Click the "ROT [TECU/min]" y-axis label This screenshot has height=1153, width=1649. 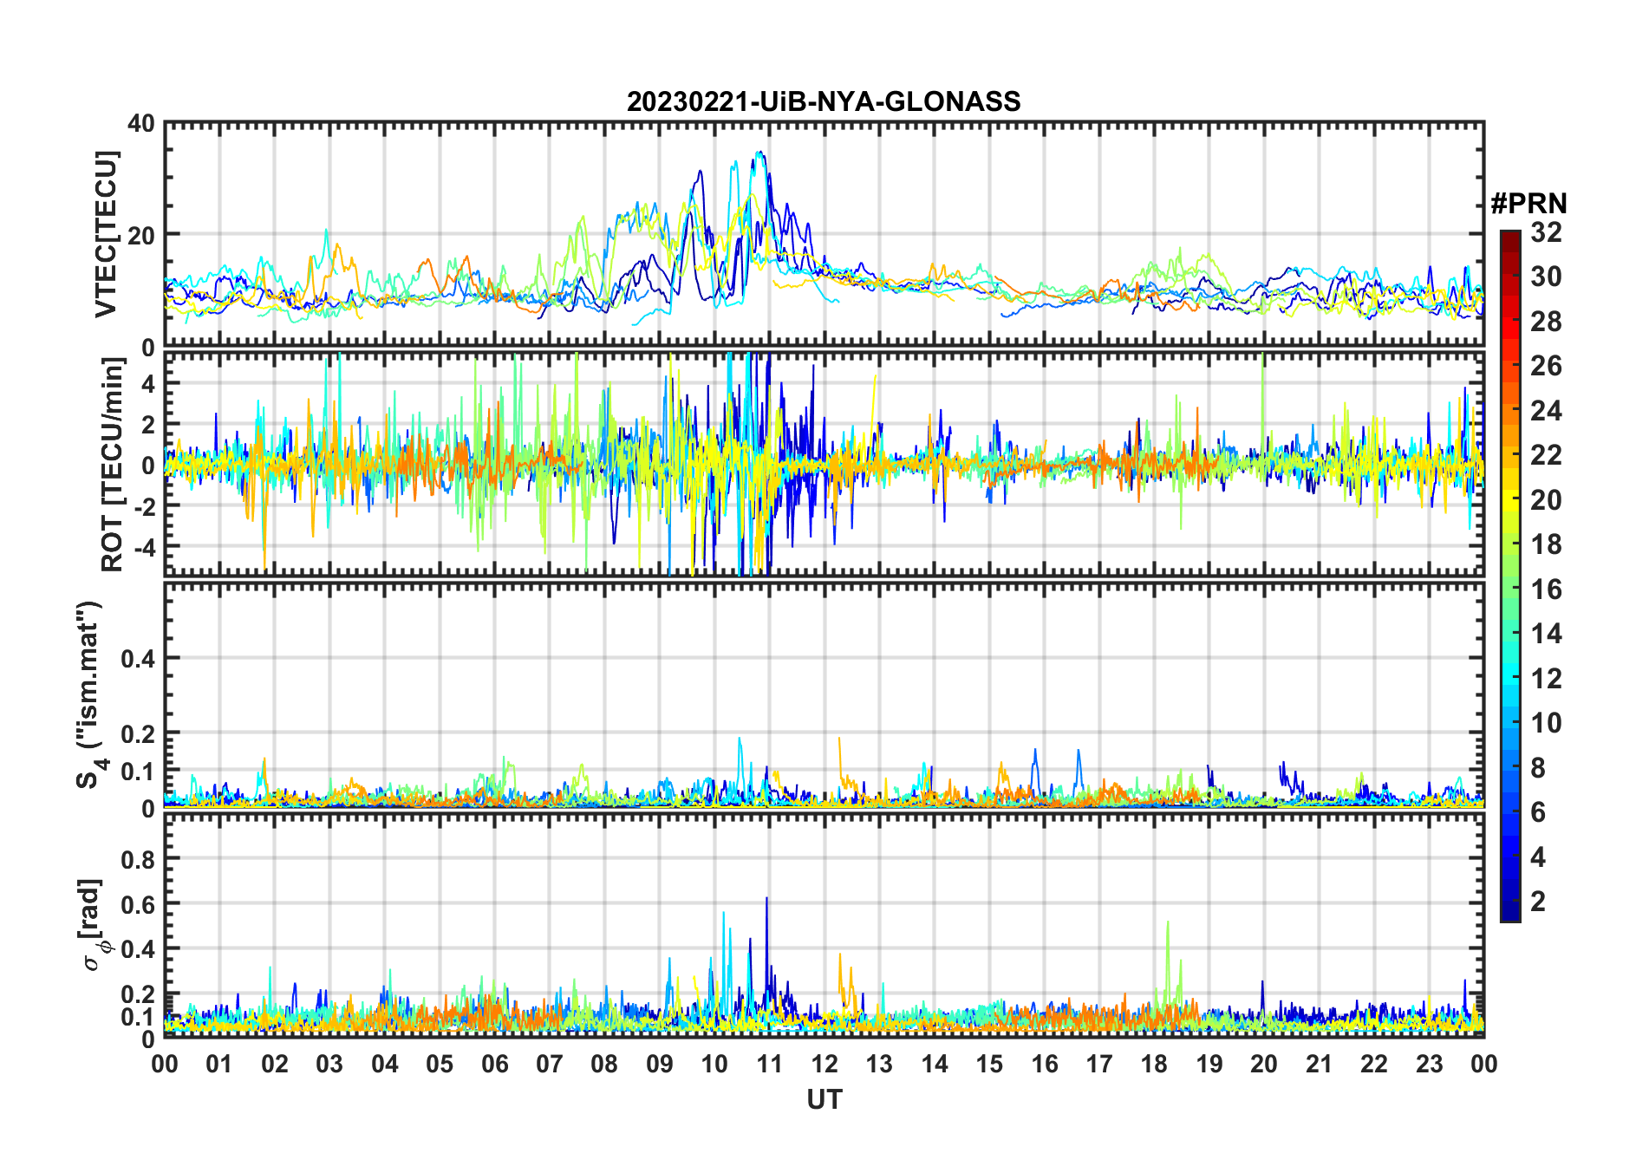tap(113, 465)
